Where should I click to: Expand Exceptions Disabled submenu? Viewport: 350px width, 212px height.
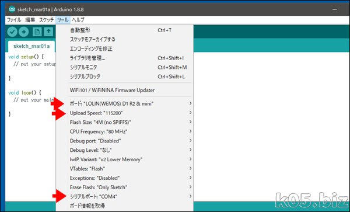click(125, 178)
